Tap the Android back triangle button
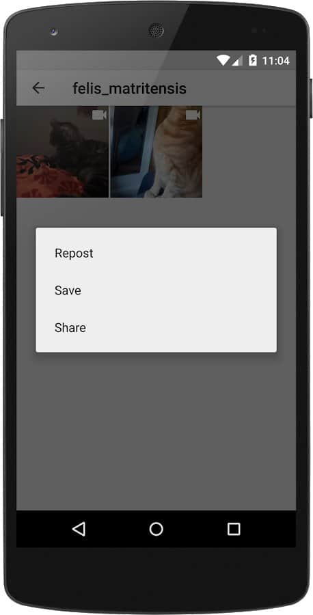The height and width of the screenshot is (615, 313). click(x=79, y=529)
